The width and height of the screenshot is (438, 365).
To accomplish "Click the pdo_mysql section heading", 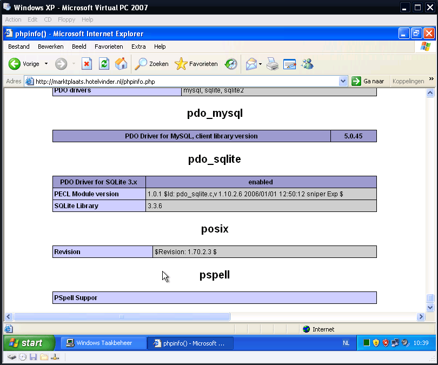I will coord(215,114).
